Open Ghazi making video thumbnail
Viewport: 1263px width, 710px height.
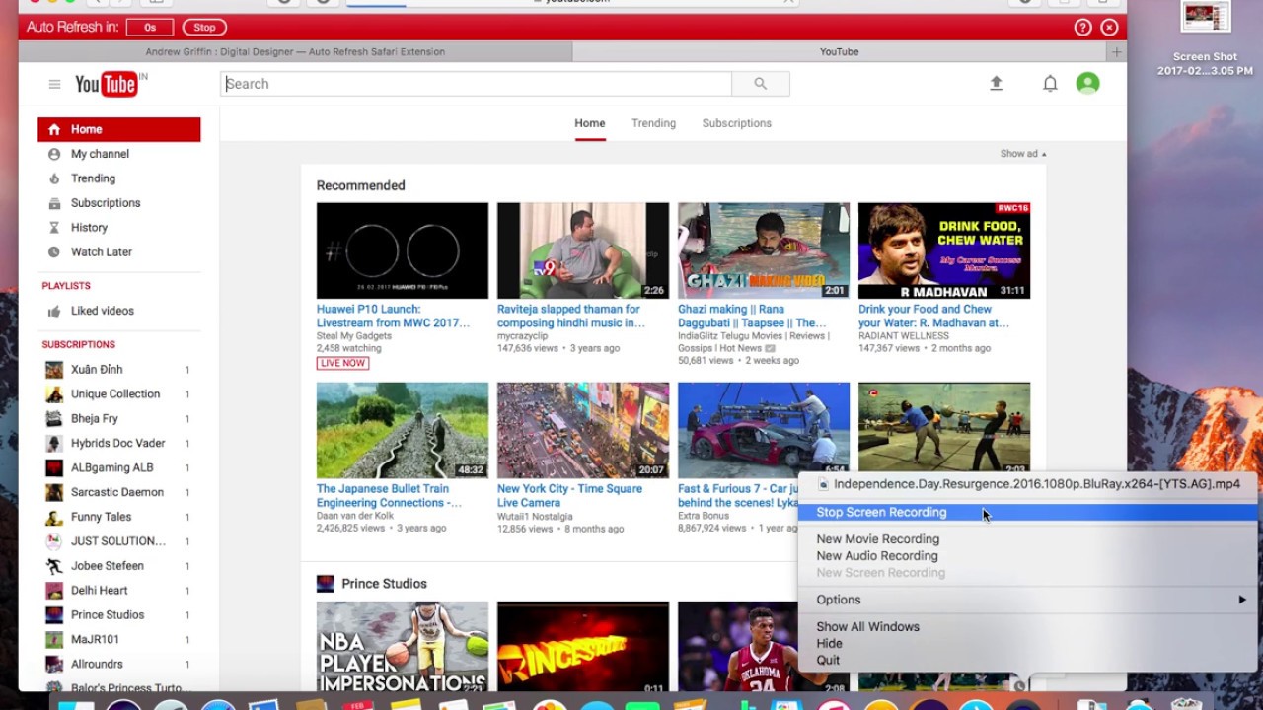click(x=764, y=250)
